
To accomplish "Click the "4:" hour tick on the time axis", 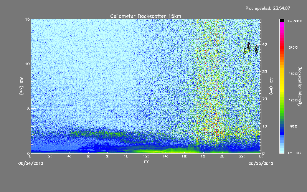I will (x=69, y=156).
